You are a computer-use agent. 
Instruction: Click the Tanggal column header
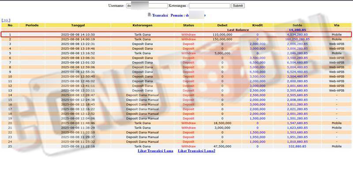[78, 25]
